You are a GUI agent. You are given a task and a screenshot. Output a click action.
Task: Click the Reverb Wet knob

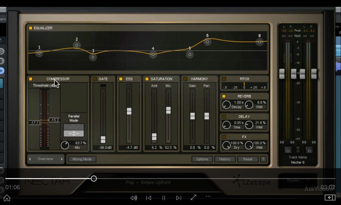coord(249,105)
